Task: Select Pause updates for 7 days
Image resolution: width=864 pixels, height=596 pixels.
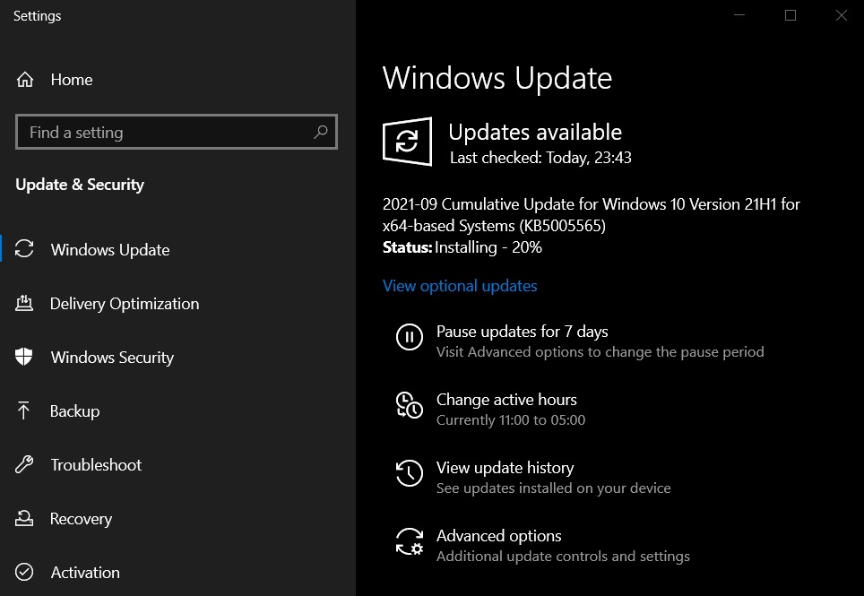Action: click(522, 332)
